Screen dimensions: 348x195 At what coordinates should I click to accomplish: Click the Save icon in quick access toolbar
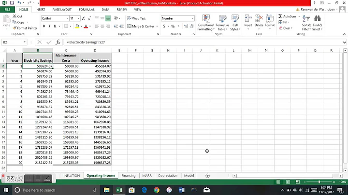coord(12,3)
